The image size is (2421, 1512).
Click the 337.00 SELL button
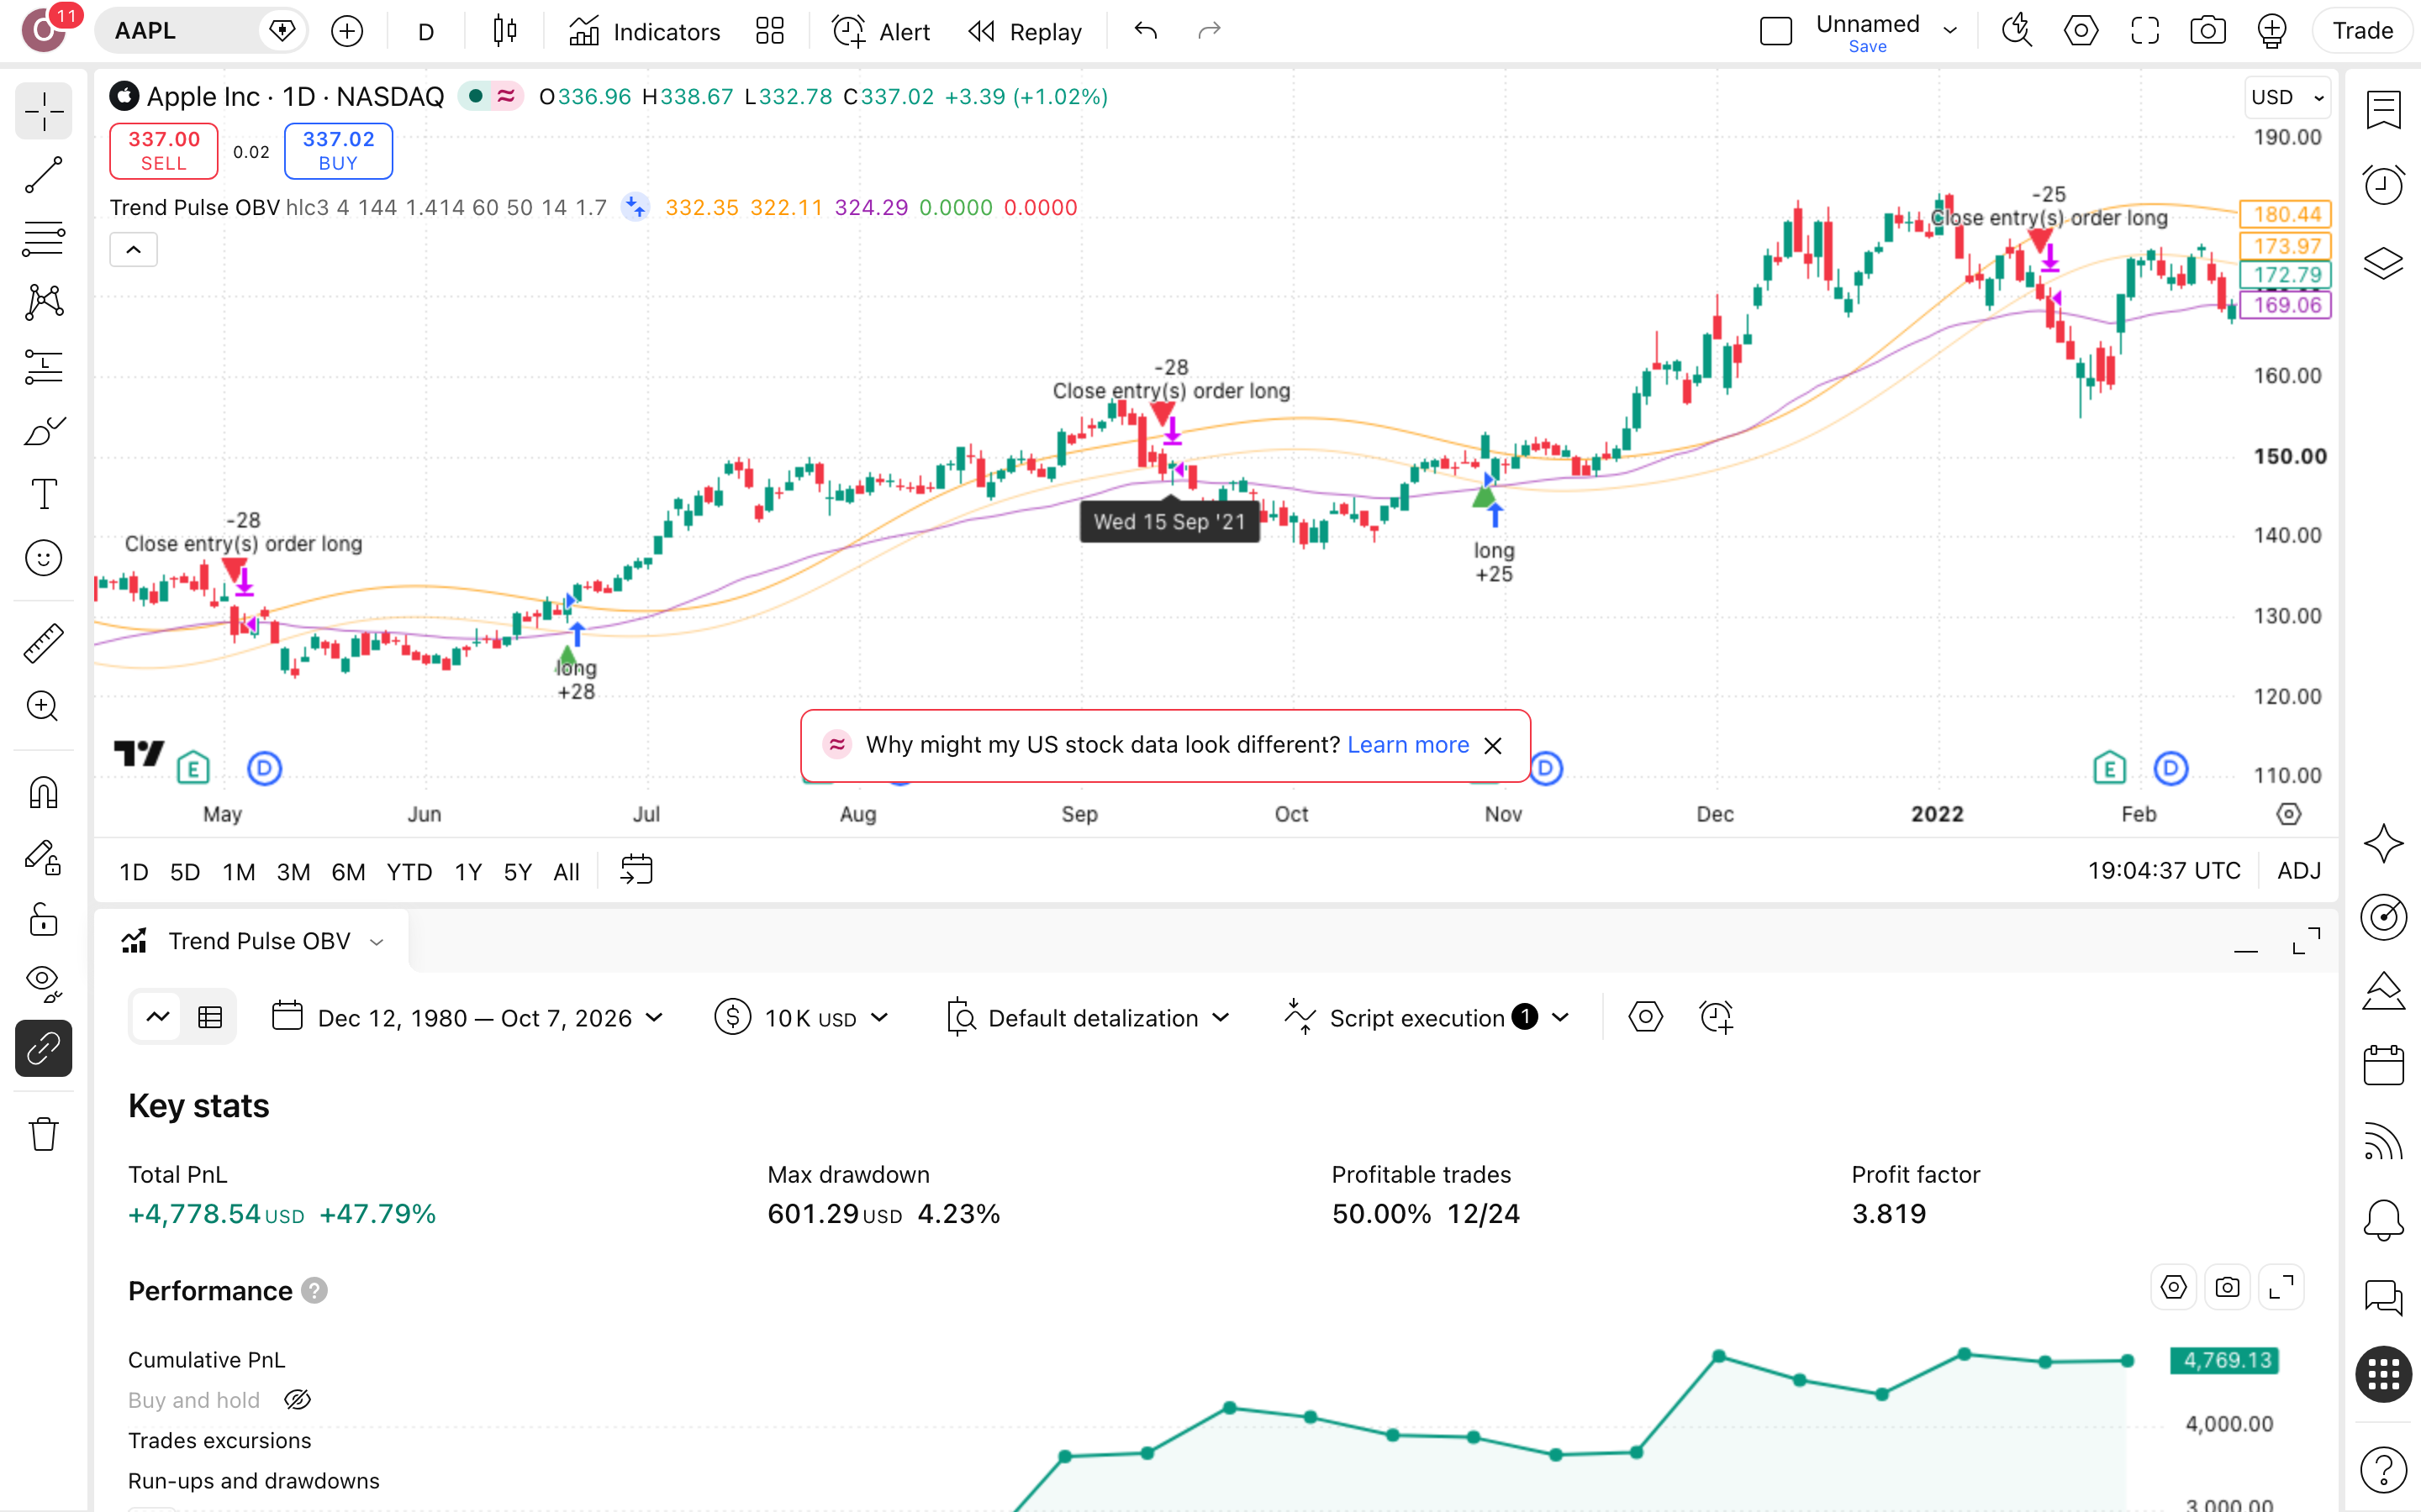pos(163,151)
